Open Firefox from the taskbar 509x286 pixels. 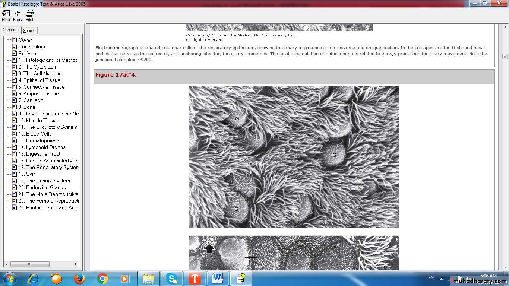(x=79, y=279)
